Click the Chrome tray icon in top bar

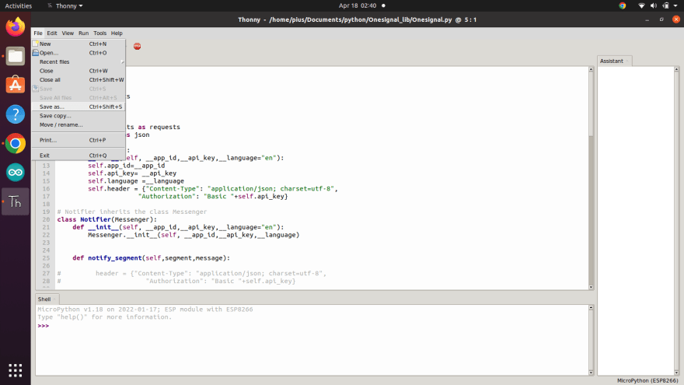(623, 5)
